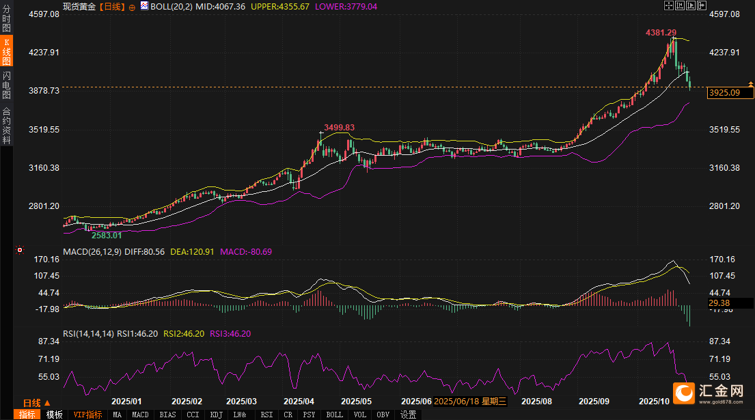Click the play-forward chart axis icon
Screen dimensions: 755x420
pos(690,5)
